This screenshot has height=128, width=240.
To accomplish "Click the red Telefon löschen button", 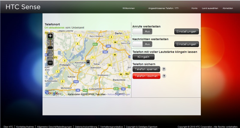I will [146, 76].
